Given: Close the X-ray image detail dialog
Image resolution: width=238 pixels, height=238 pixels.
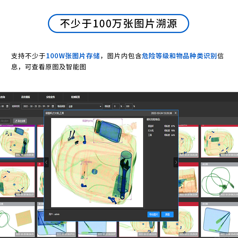Looking at the screenshot, I should [x=176, y=113].
